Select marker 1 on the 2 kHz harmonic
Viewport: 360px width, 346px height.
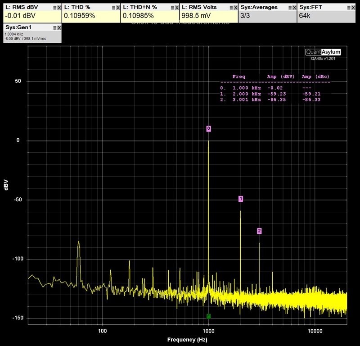click(241, 199)
